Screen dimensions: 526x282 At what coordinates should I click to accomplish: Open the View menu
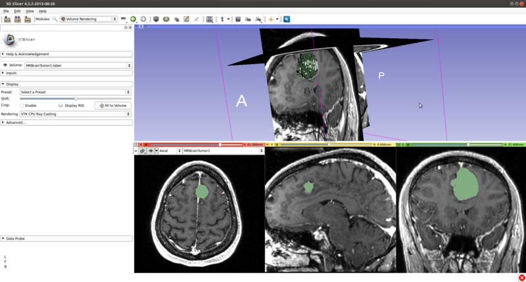(x=30, y=11)
